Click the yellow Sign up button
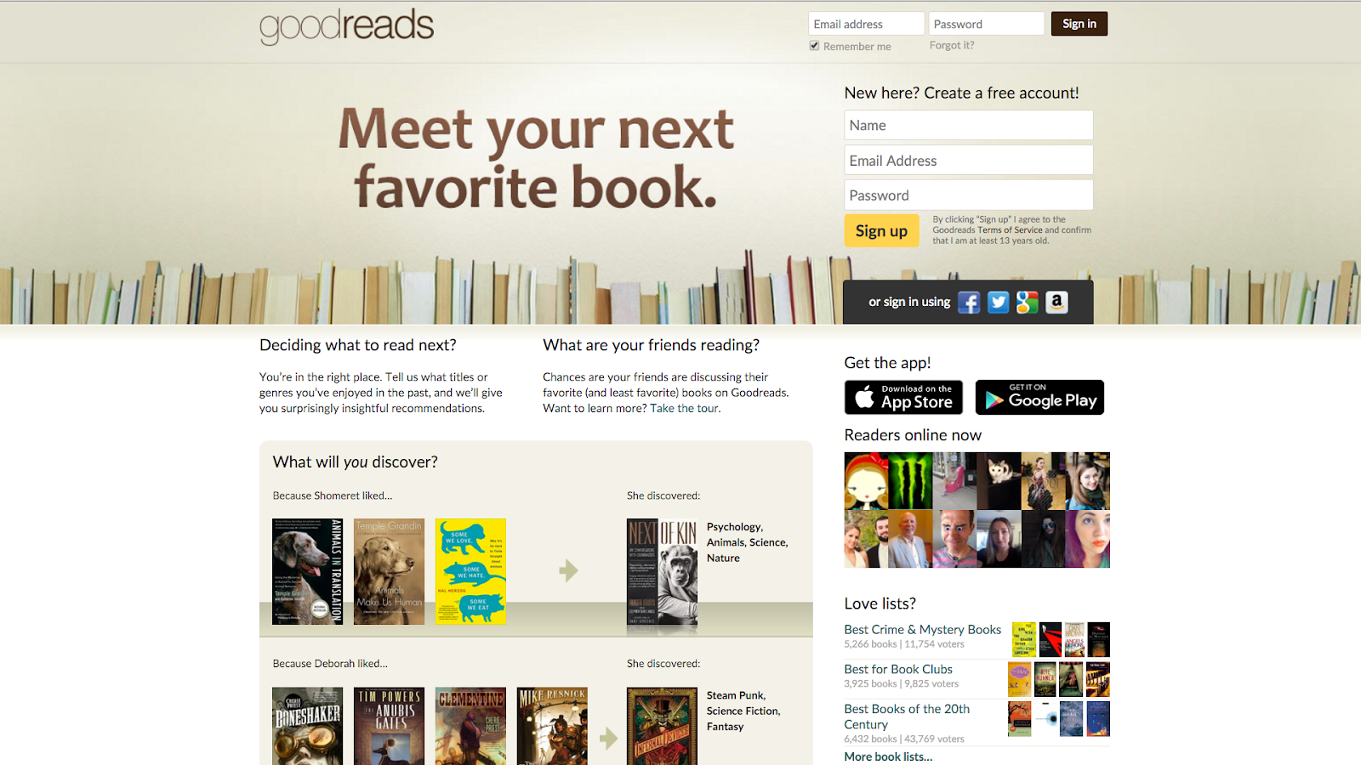 pyautogui.click(x=881, y=231)
